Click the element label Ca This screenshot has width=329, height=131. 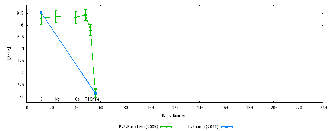[x=77, y=99]
